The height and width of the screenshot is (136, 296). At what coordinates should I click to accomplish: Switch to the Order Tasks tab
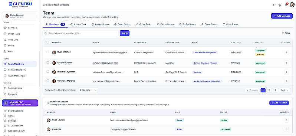[x=144, y=24]
